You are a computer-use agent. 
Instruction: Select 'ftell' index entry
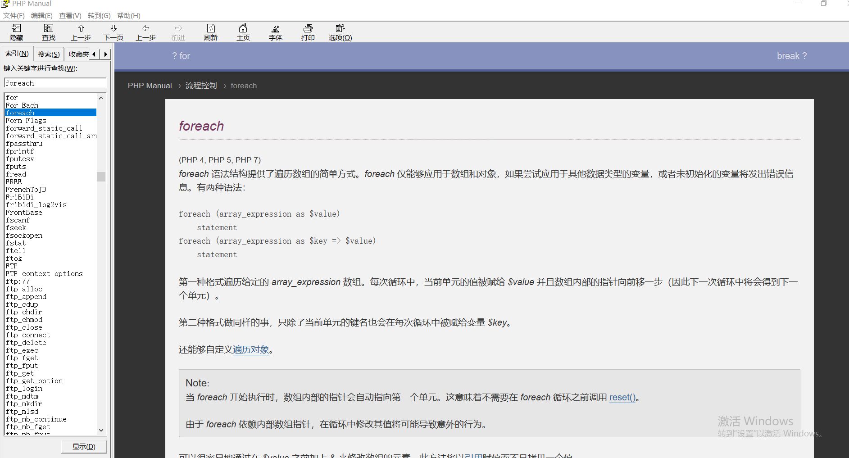point(16,250)
